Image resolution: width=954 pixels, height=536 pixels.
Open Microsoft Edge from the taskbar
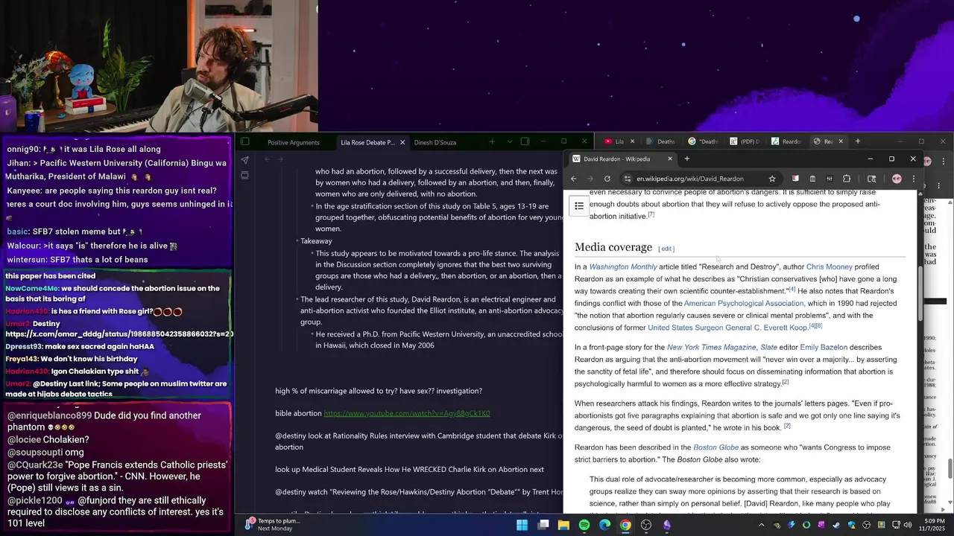coord(605,525)
